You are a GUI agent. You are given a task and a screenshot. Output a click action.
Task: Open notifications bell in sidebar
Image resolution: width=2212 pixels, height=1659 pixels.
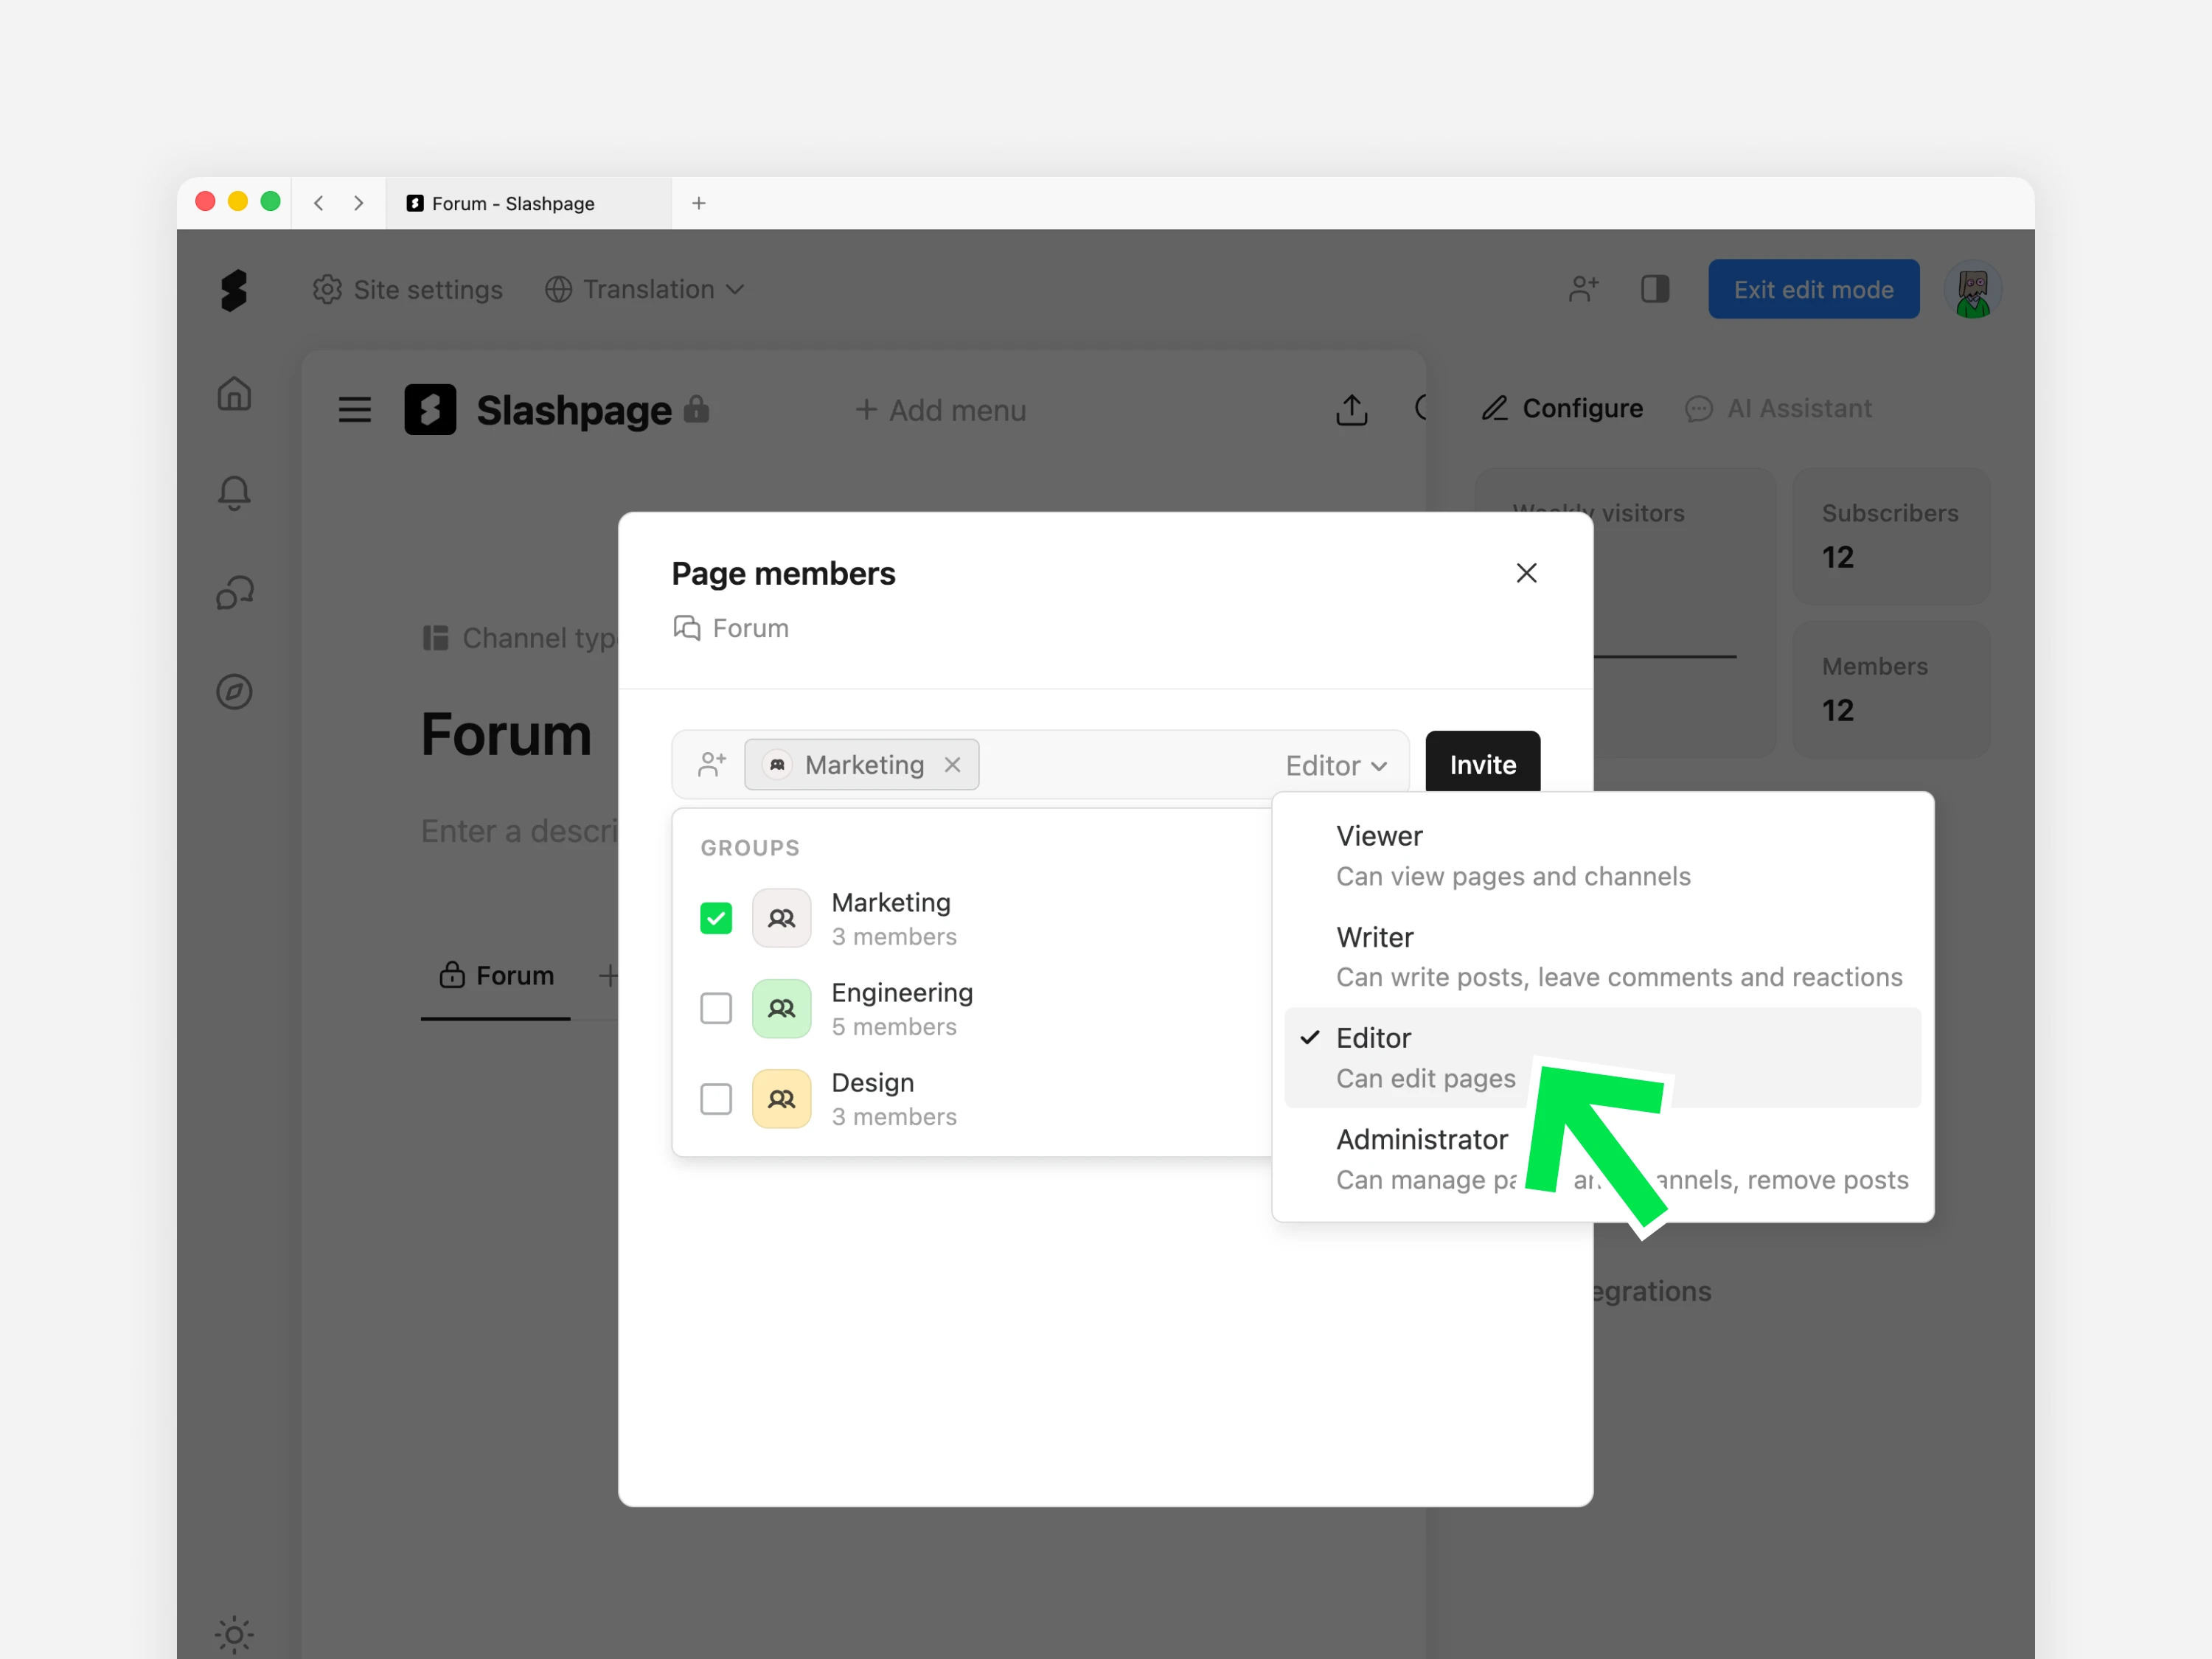click(x=234, y=492)
